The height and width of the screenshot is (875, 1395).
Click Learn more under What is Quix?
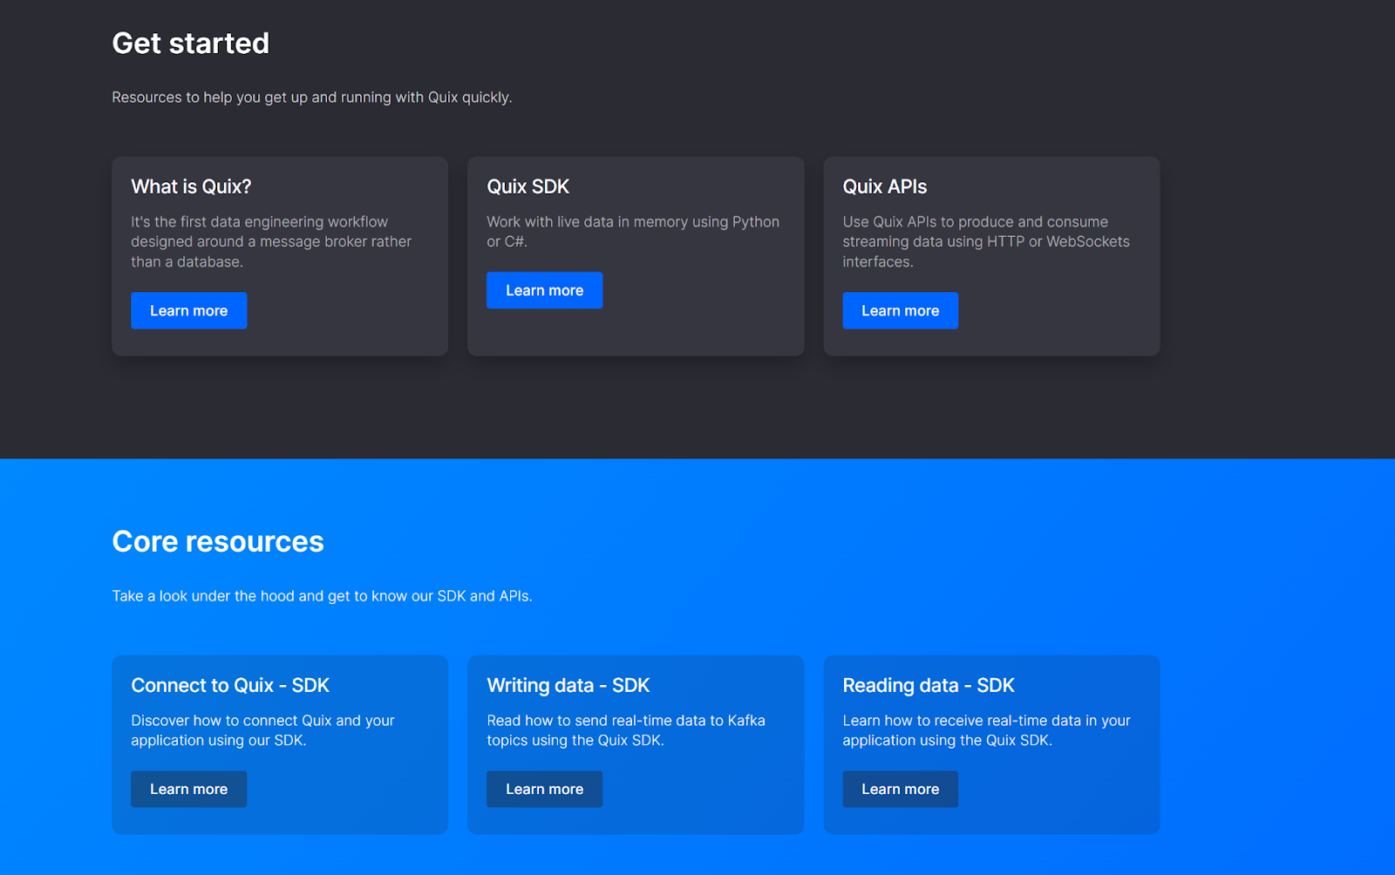point(188,310)
